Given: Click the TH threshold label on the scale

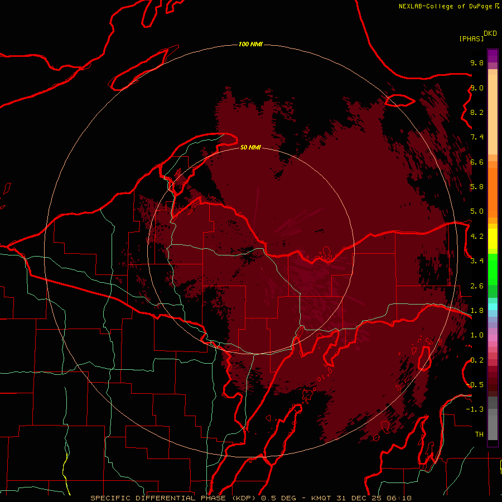Looking at the screenshot, I should pos(479,435).
